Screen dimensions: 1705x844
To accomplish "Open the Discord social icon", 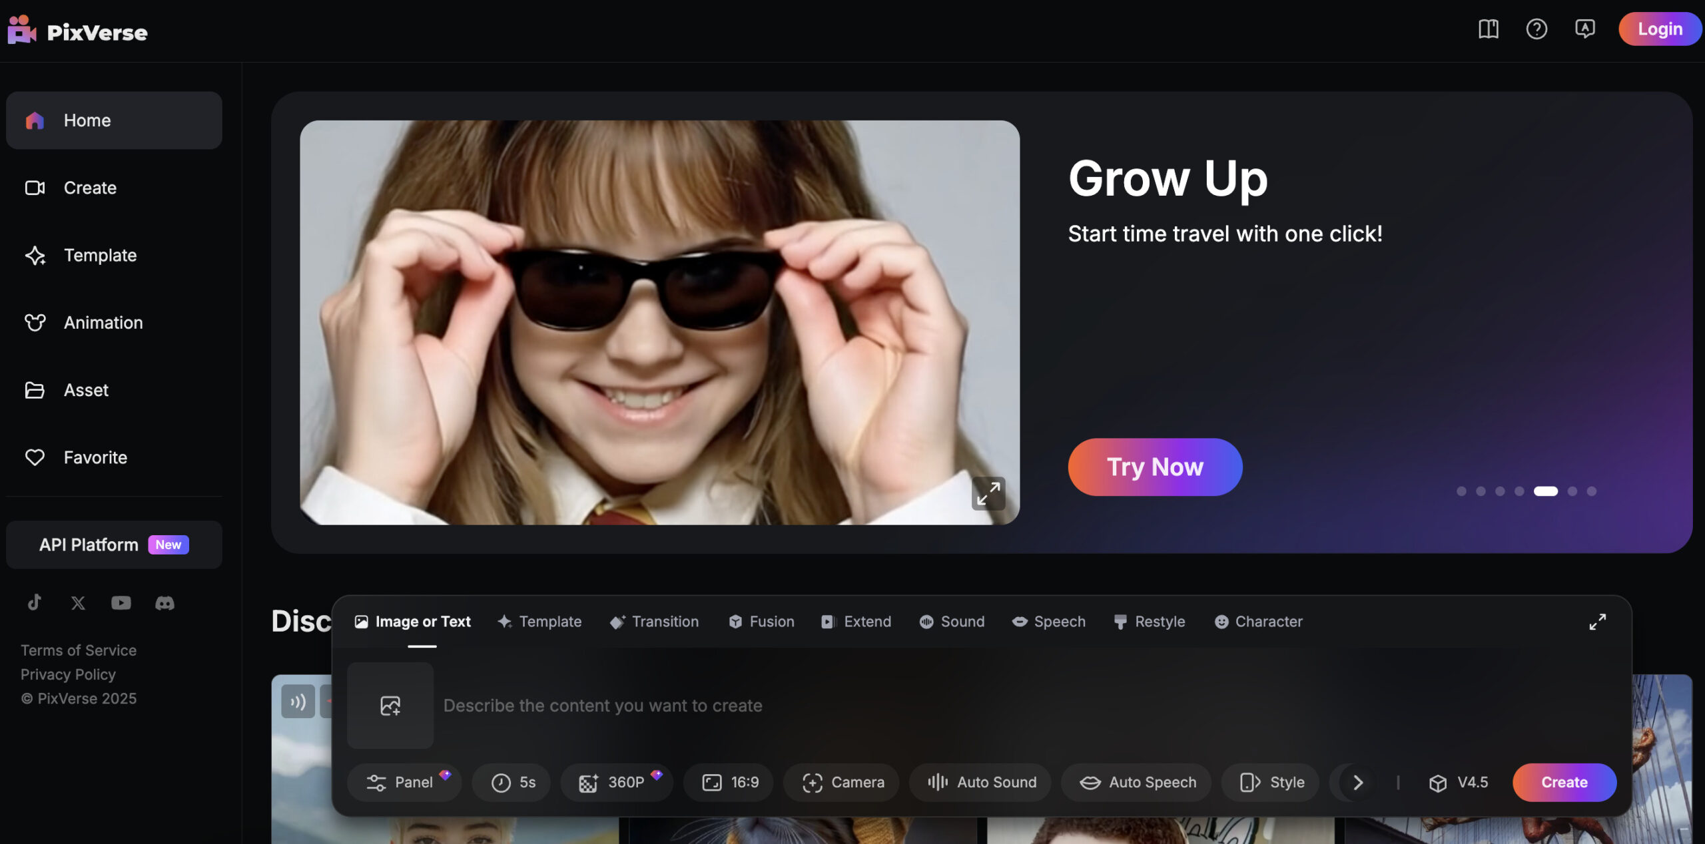I will coord(165,603).
